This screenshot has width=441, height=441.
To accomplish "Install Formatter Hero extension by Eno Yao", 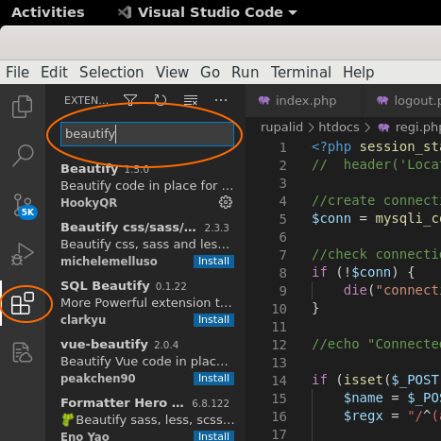I will (213, 436).
